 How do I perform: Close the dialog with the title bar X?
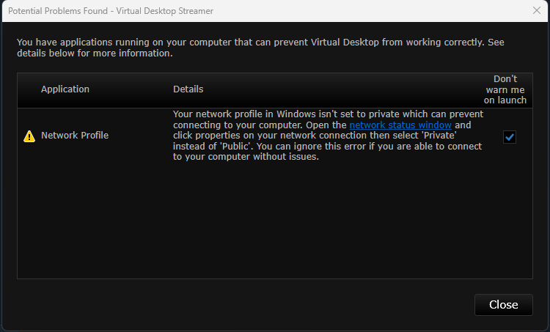pyautogui.click(x=536, y=10)
